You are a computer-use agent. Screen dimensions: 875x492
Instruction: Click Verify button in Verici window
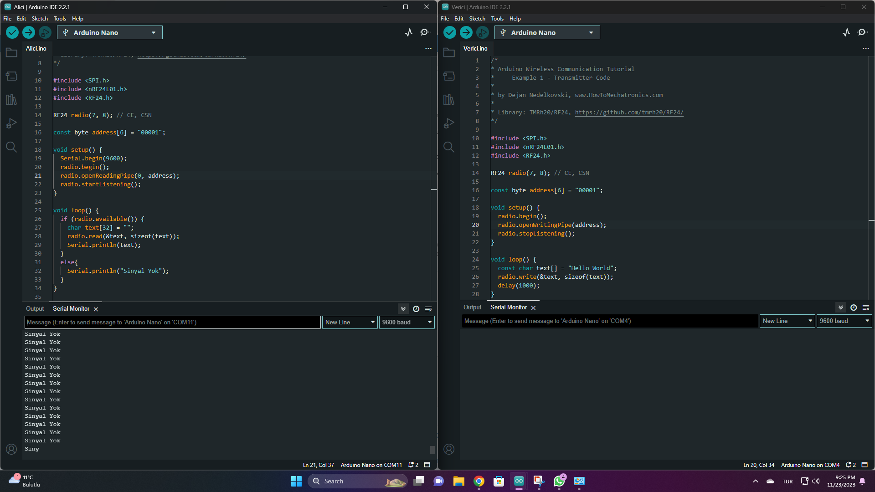(x=450, y=32)
